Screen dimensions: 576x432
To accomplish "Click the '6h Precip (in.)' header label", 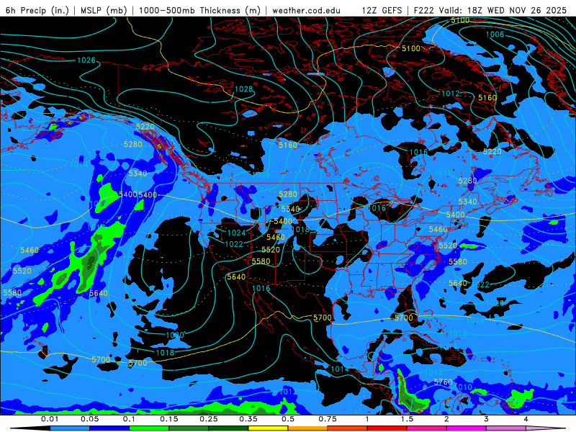I will (x=37, y=10).
